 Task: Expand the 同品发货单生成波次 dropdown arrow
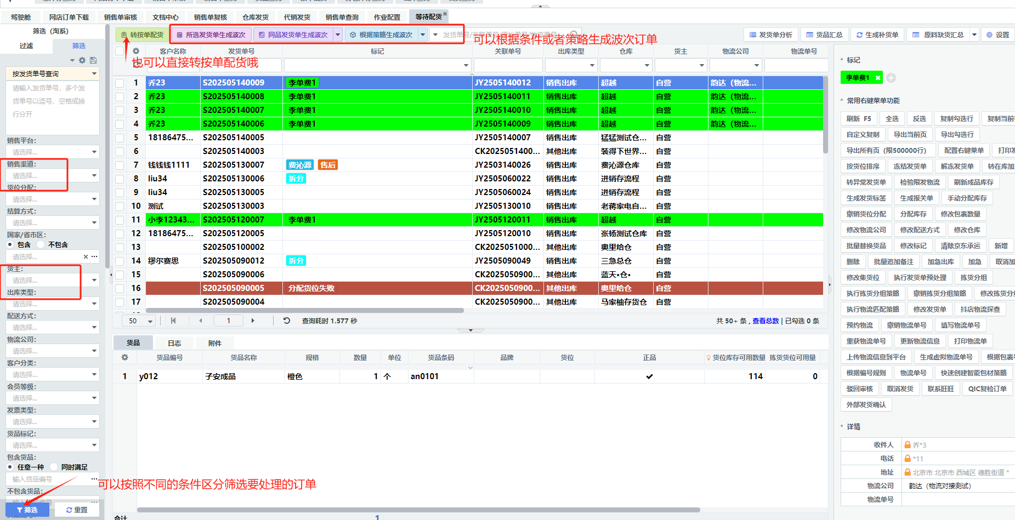coord(338,35)
